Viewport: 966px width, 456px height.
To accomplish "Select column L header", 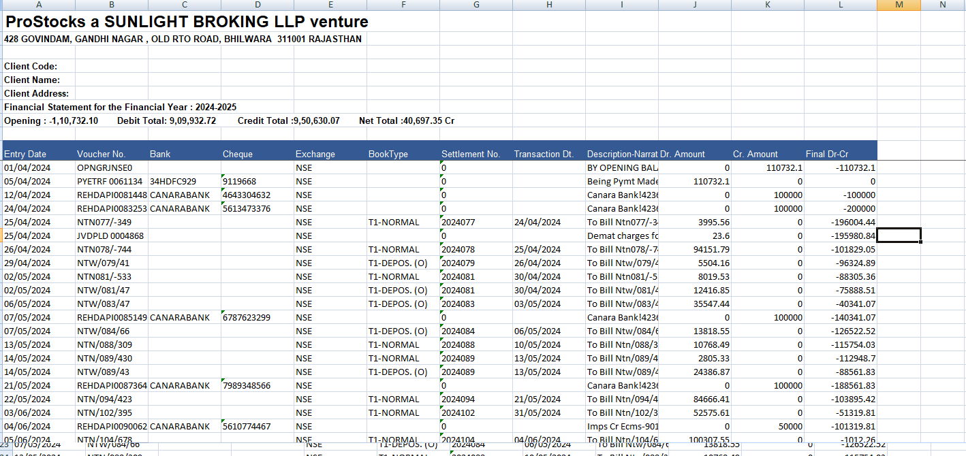I will click(841, 5).
